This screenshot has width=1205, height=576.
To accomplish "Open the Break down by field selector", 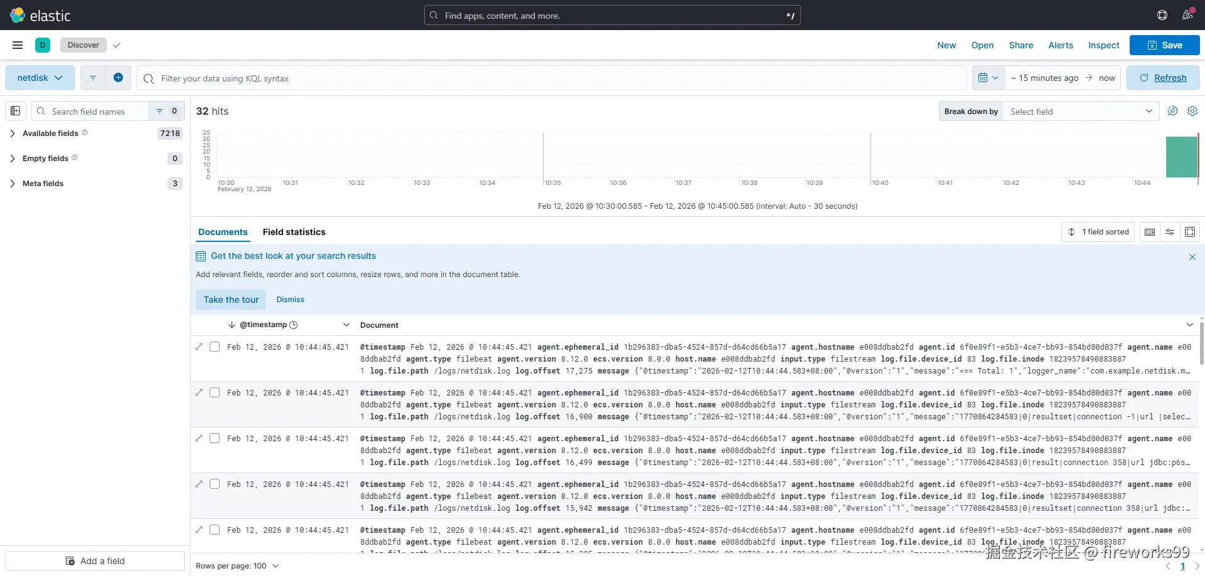I will pyautogui.click(x=1081, y=112).
